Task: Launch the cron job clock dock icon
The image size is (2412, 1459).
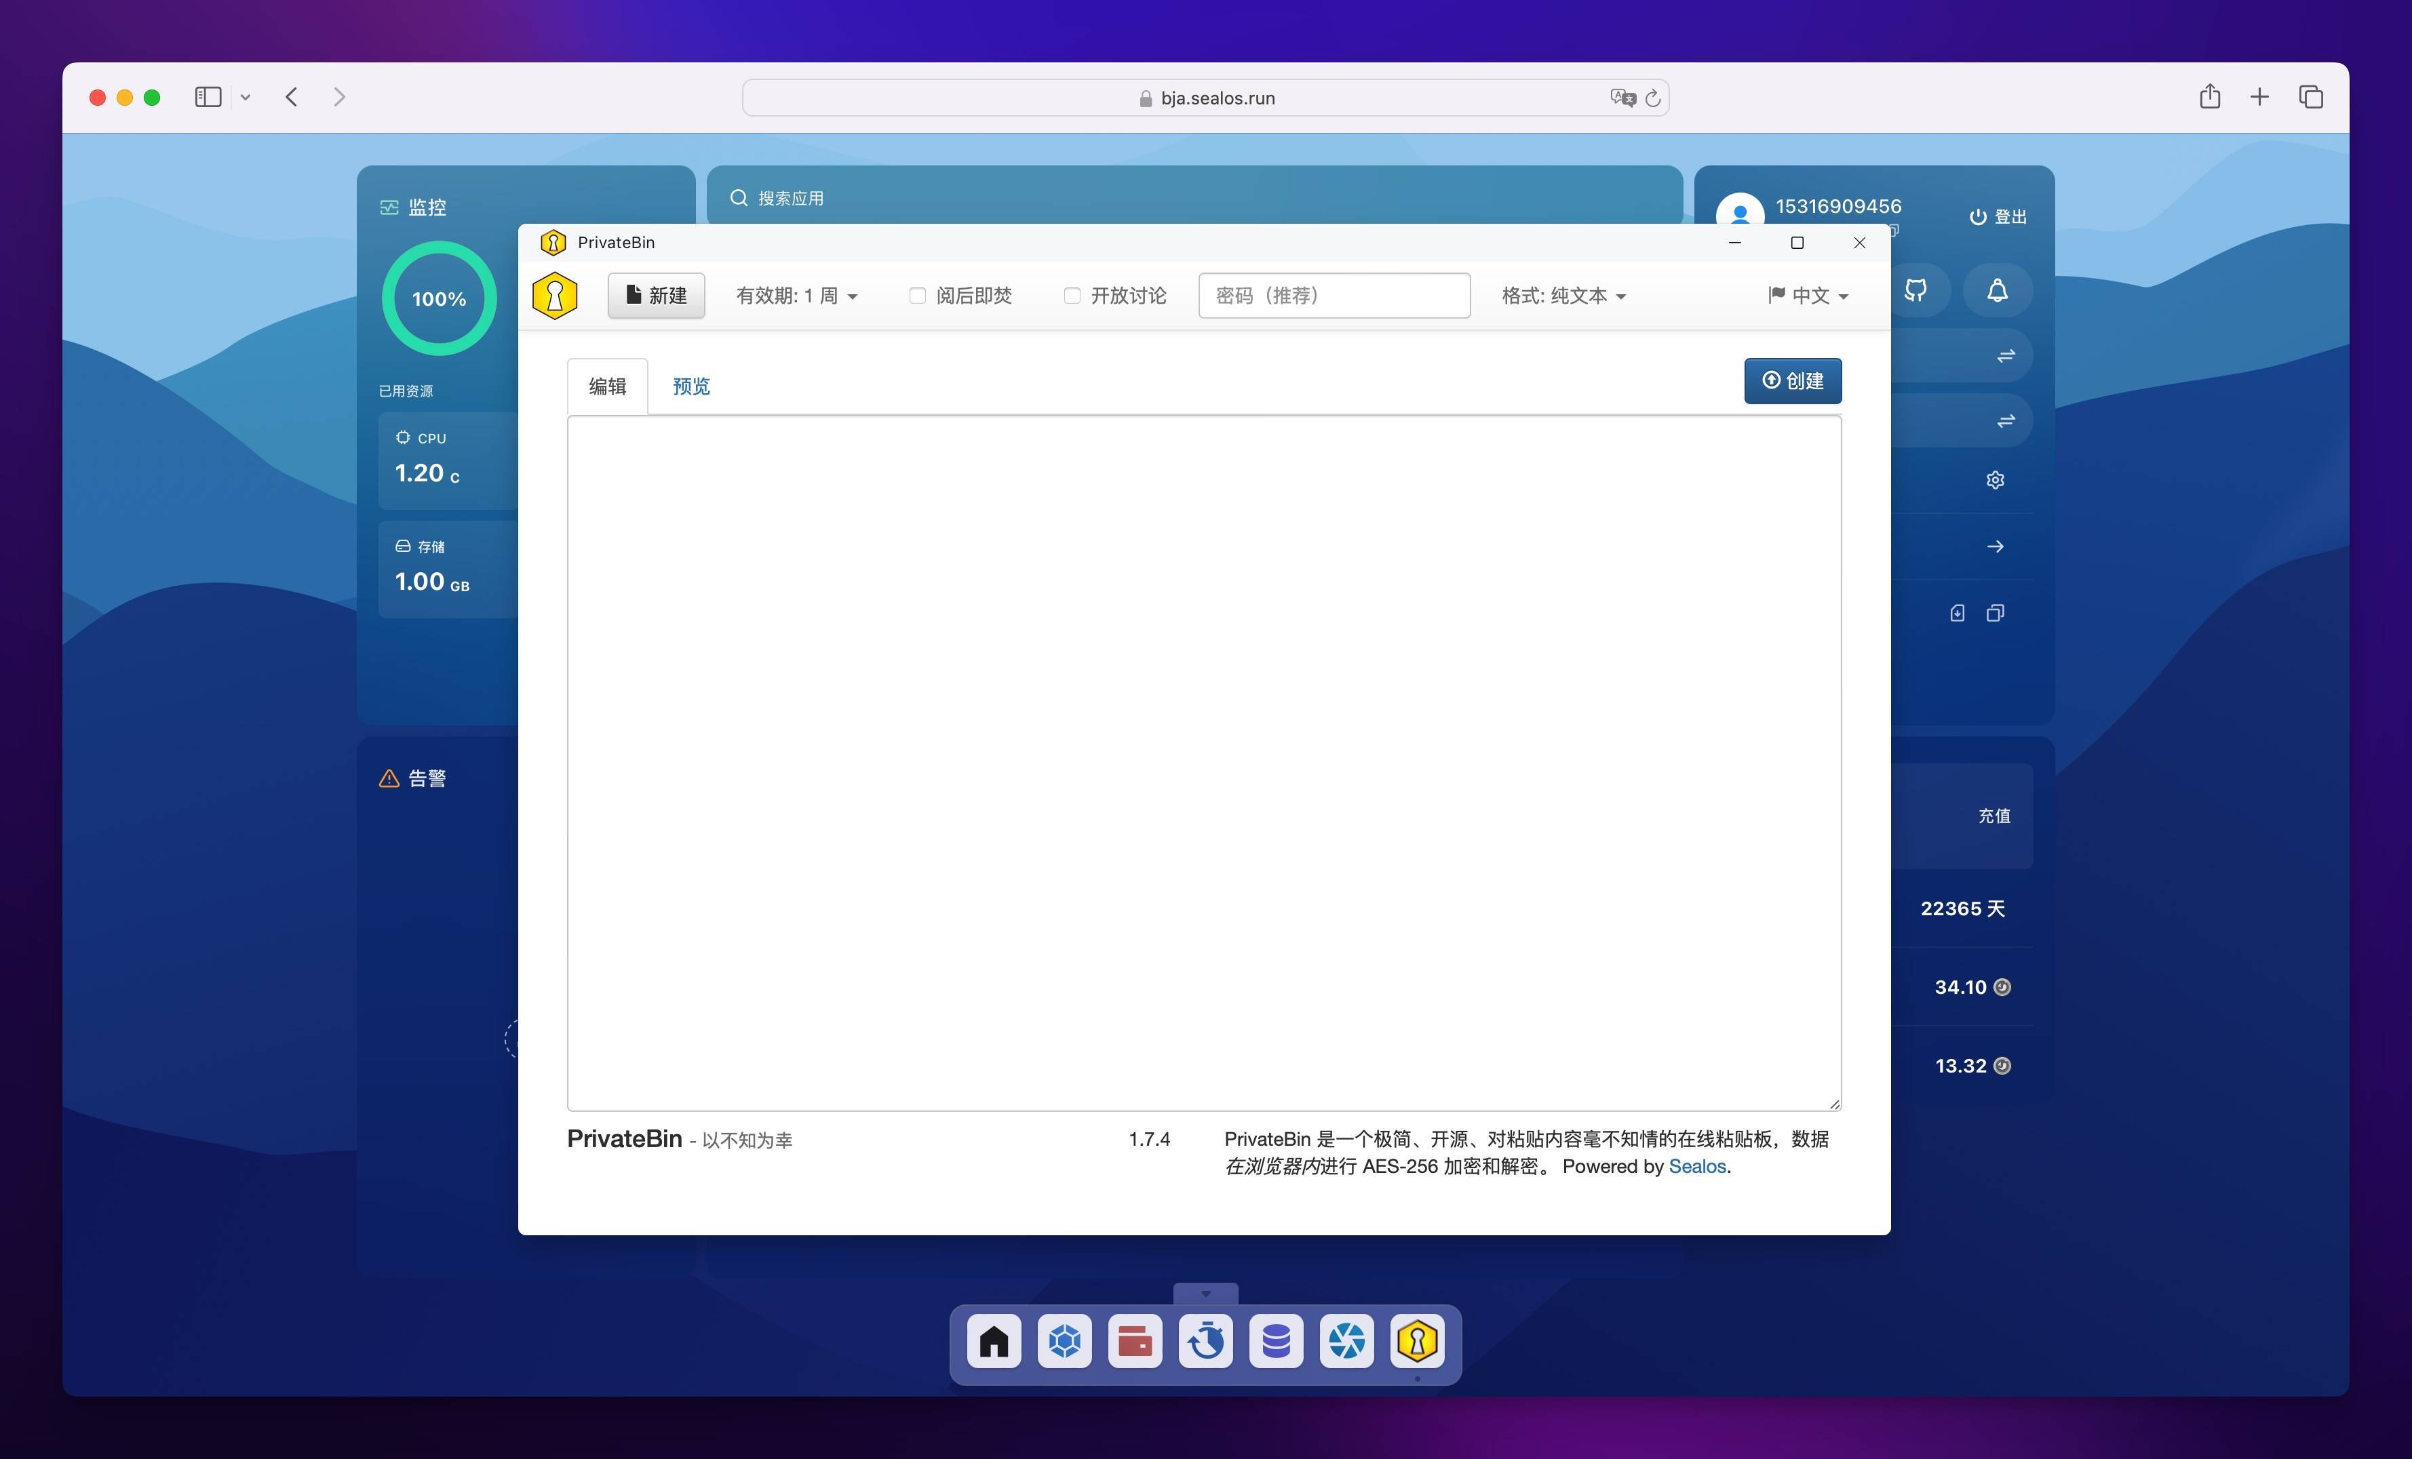Action: pyautogui.click(x=1205, y=1340)
